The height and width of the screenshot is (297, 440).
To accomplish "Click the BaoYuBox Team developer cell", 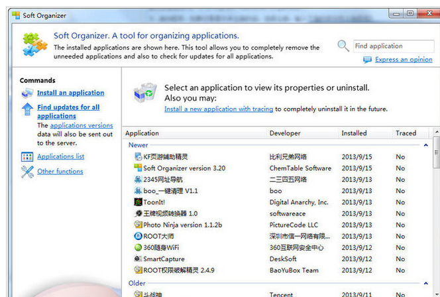I will 294,270.
